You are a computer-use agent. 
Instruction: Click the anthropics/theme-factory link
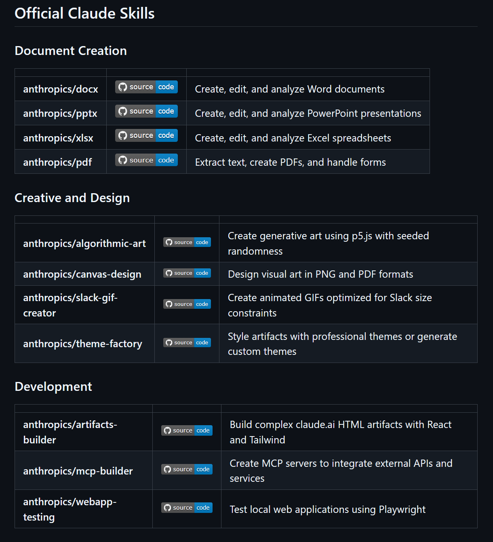(82, 344)
